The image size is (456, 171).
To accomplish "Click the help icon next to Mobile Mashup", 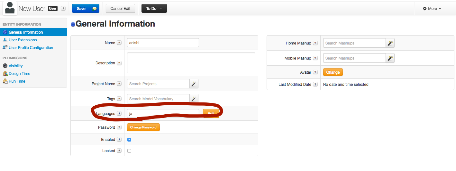I will click(x=315, y=58).
